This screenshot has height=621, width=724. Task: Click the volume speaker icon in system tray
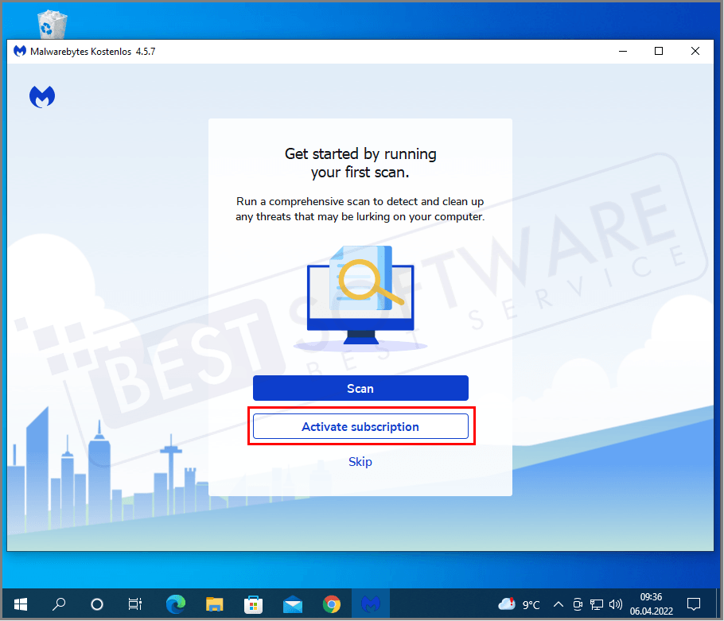click(x=616, y=604)
